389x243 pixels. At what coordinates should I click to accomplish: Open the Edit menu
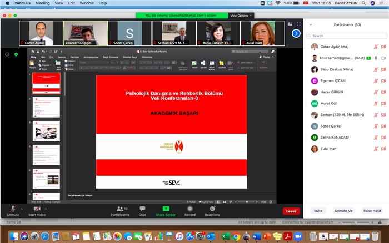point(72,3)
